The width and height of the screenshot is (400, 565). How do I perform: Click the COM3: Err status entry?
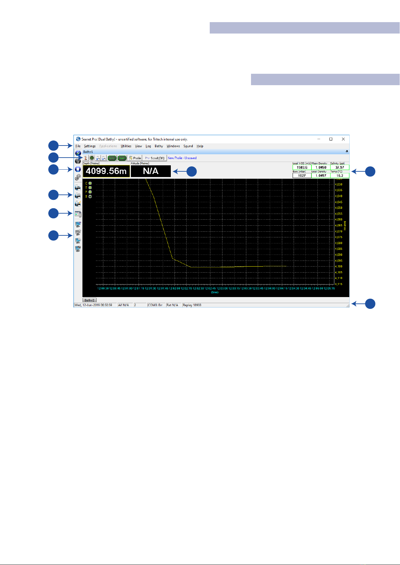tap(156, 305)
